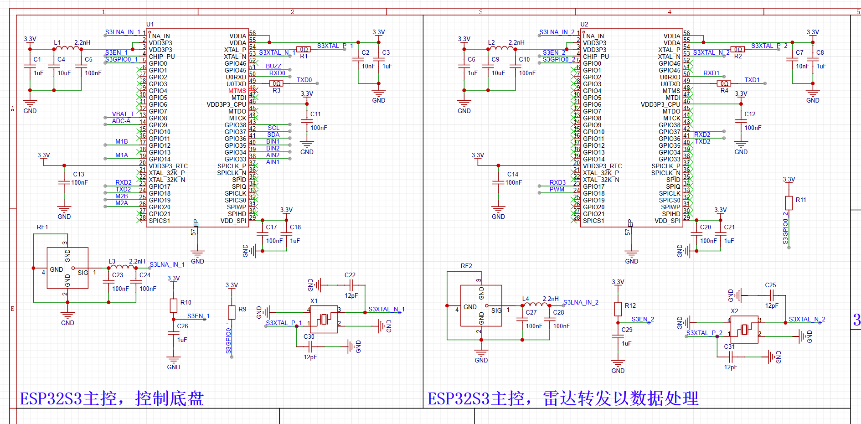
Task: Select the L3 inductor symbol
Action: 122,266
